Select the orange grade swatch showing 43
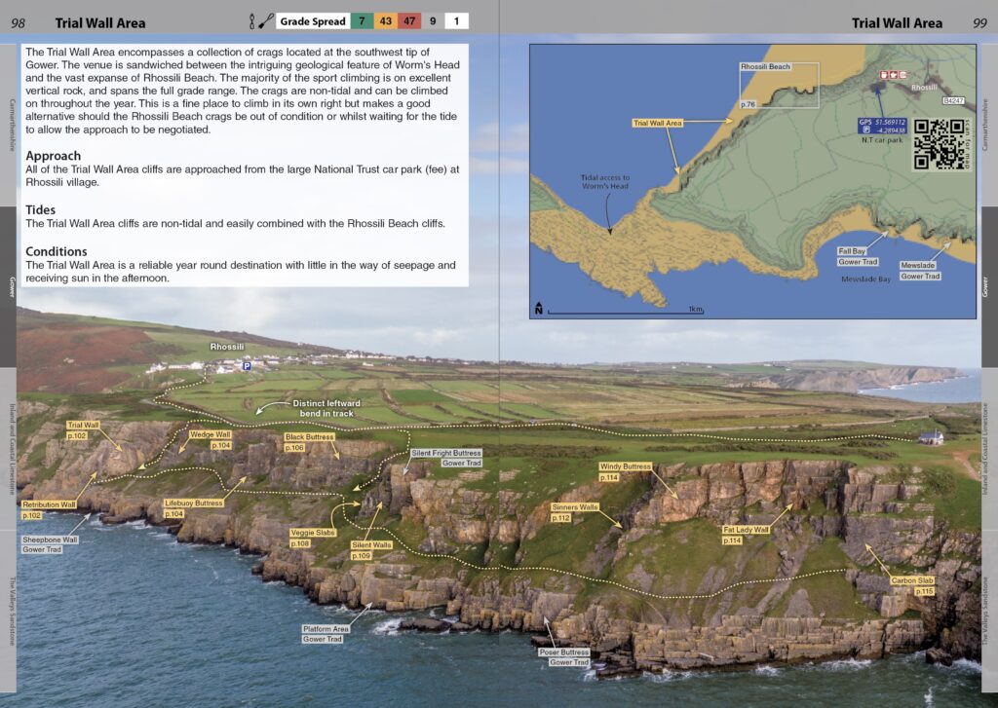This screenshot has height=708, width=998. (386, 21)
